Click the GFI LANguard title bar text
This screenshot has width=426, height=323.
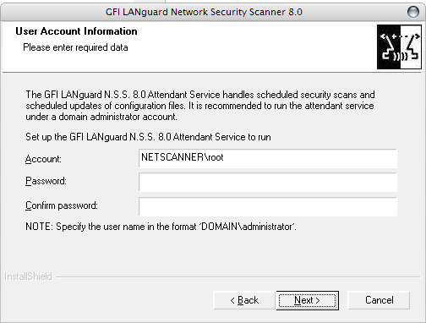(204, 12)
